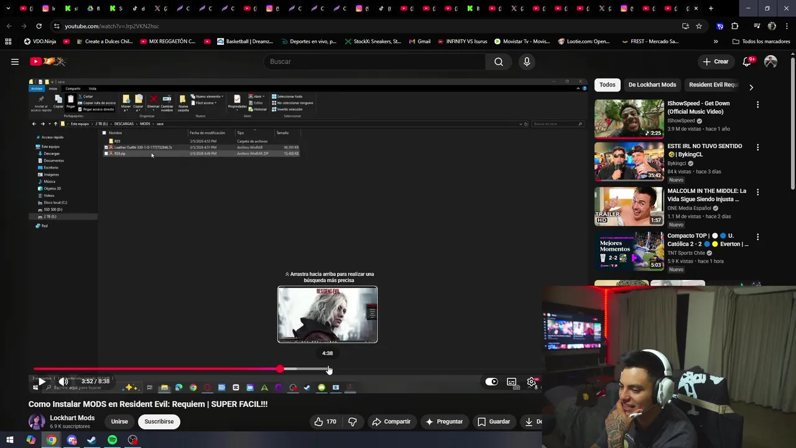Select the Todos filter chip
796x448 pixels.
pos(608,85)
